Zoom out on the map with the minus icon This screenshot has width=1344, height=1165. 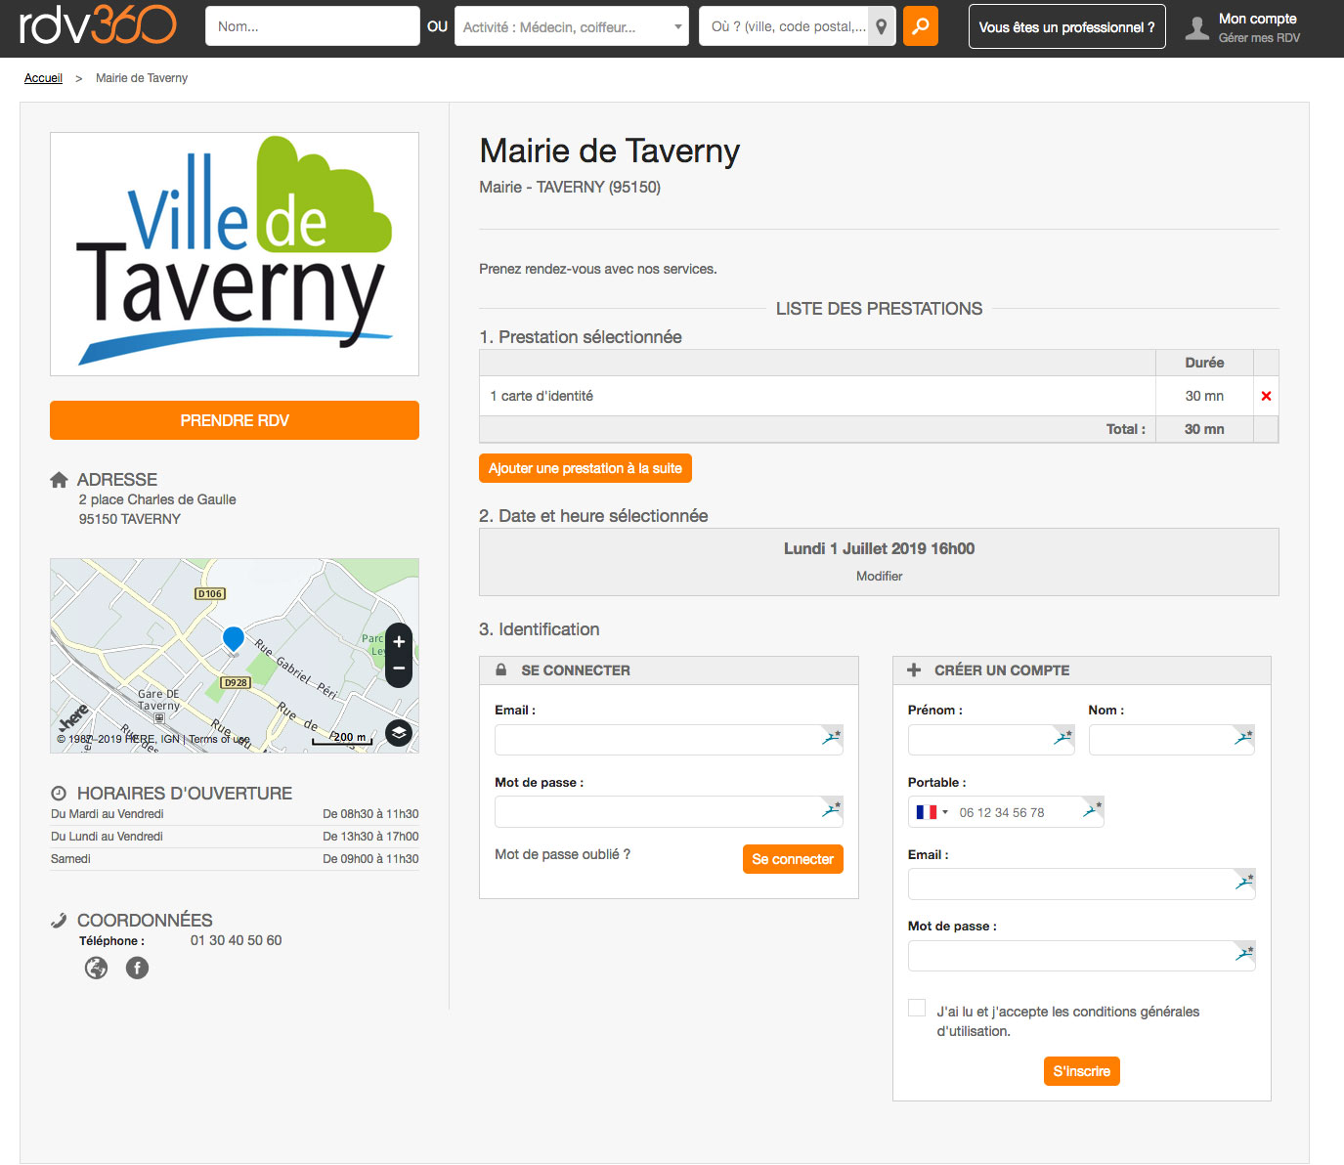398,669
